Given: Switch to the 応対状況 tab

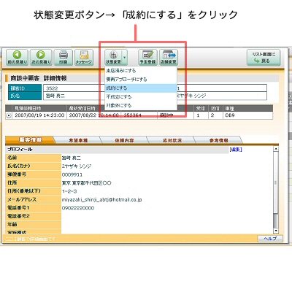Looking at the screenshot, I should tap(172, 140).
